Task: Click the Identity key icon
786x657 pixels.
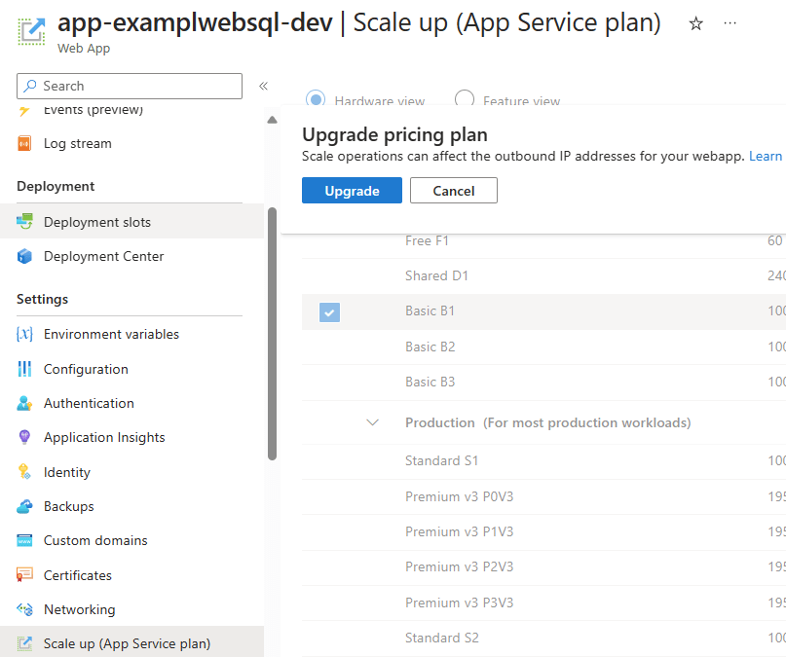Action: pos(24,472)
